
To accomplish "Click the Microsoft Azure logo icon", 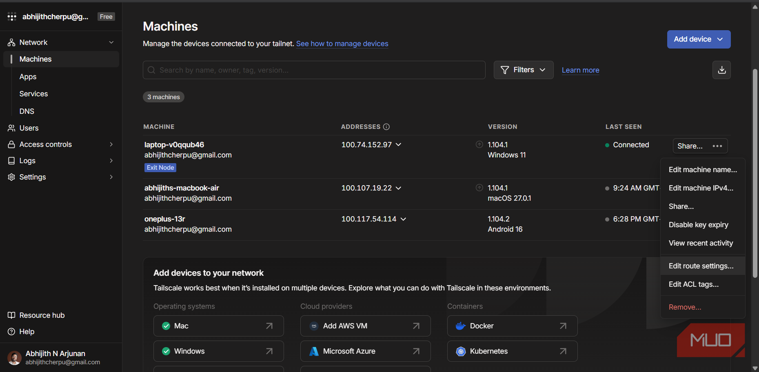I will click(314, 351).
